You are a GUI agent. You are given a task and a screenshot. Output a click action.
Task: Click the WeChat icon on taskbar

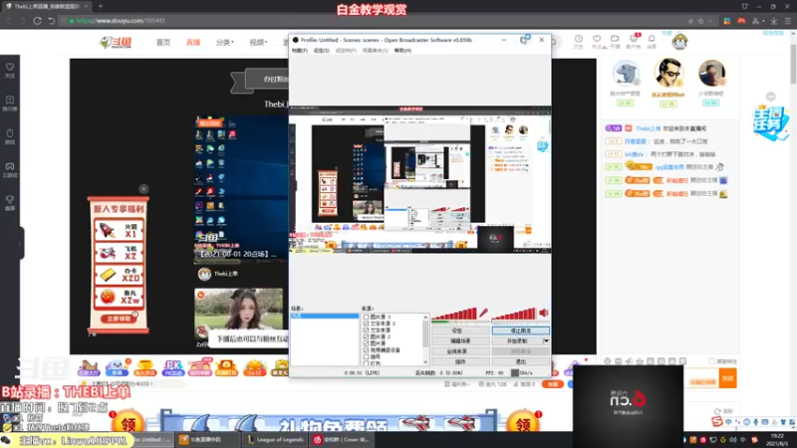[x=6, y=440]
